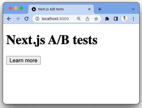Open the Extensions puzzle icon
The height and width of the screenshot is (108, 142).
[107, 19]
